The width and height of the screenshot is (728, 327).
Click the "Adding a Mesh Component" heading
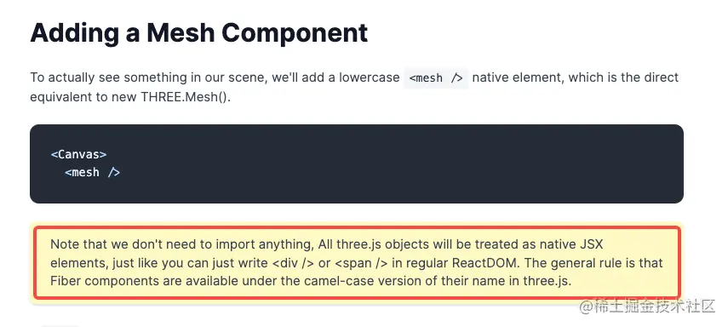coord(198,33)
